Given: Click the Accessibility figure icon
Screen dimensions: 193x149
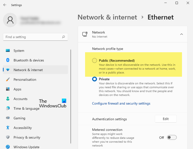Looking at the screenshot, I should coord(8,128).
